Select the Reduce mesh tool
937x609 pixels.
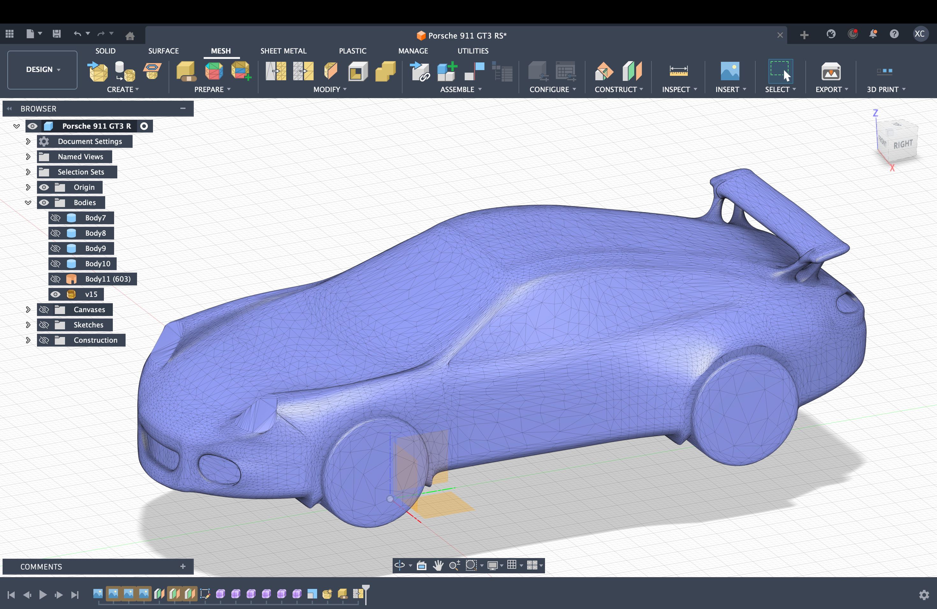pos(303,71)
